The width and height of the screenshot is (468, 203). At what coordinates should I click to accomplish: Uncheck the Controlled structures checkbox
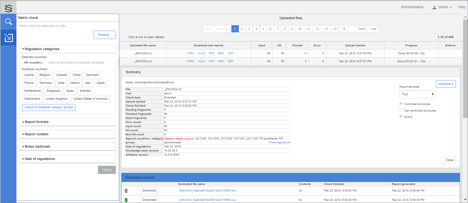[x=401, y=104]
